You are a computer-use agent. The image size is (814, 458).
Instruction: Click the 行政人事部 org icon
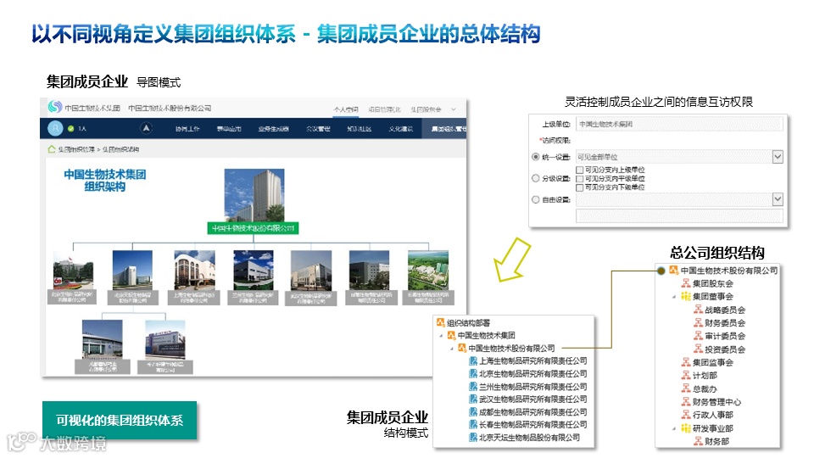[686, 415]
